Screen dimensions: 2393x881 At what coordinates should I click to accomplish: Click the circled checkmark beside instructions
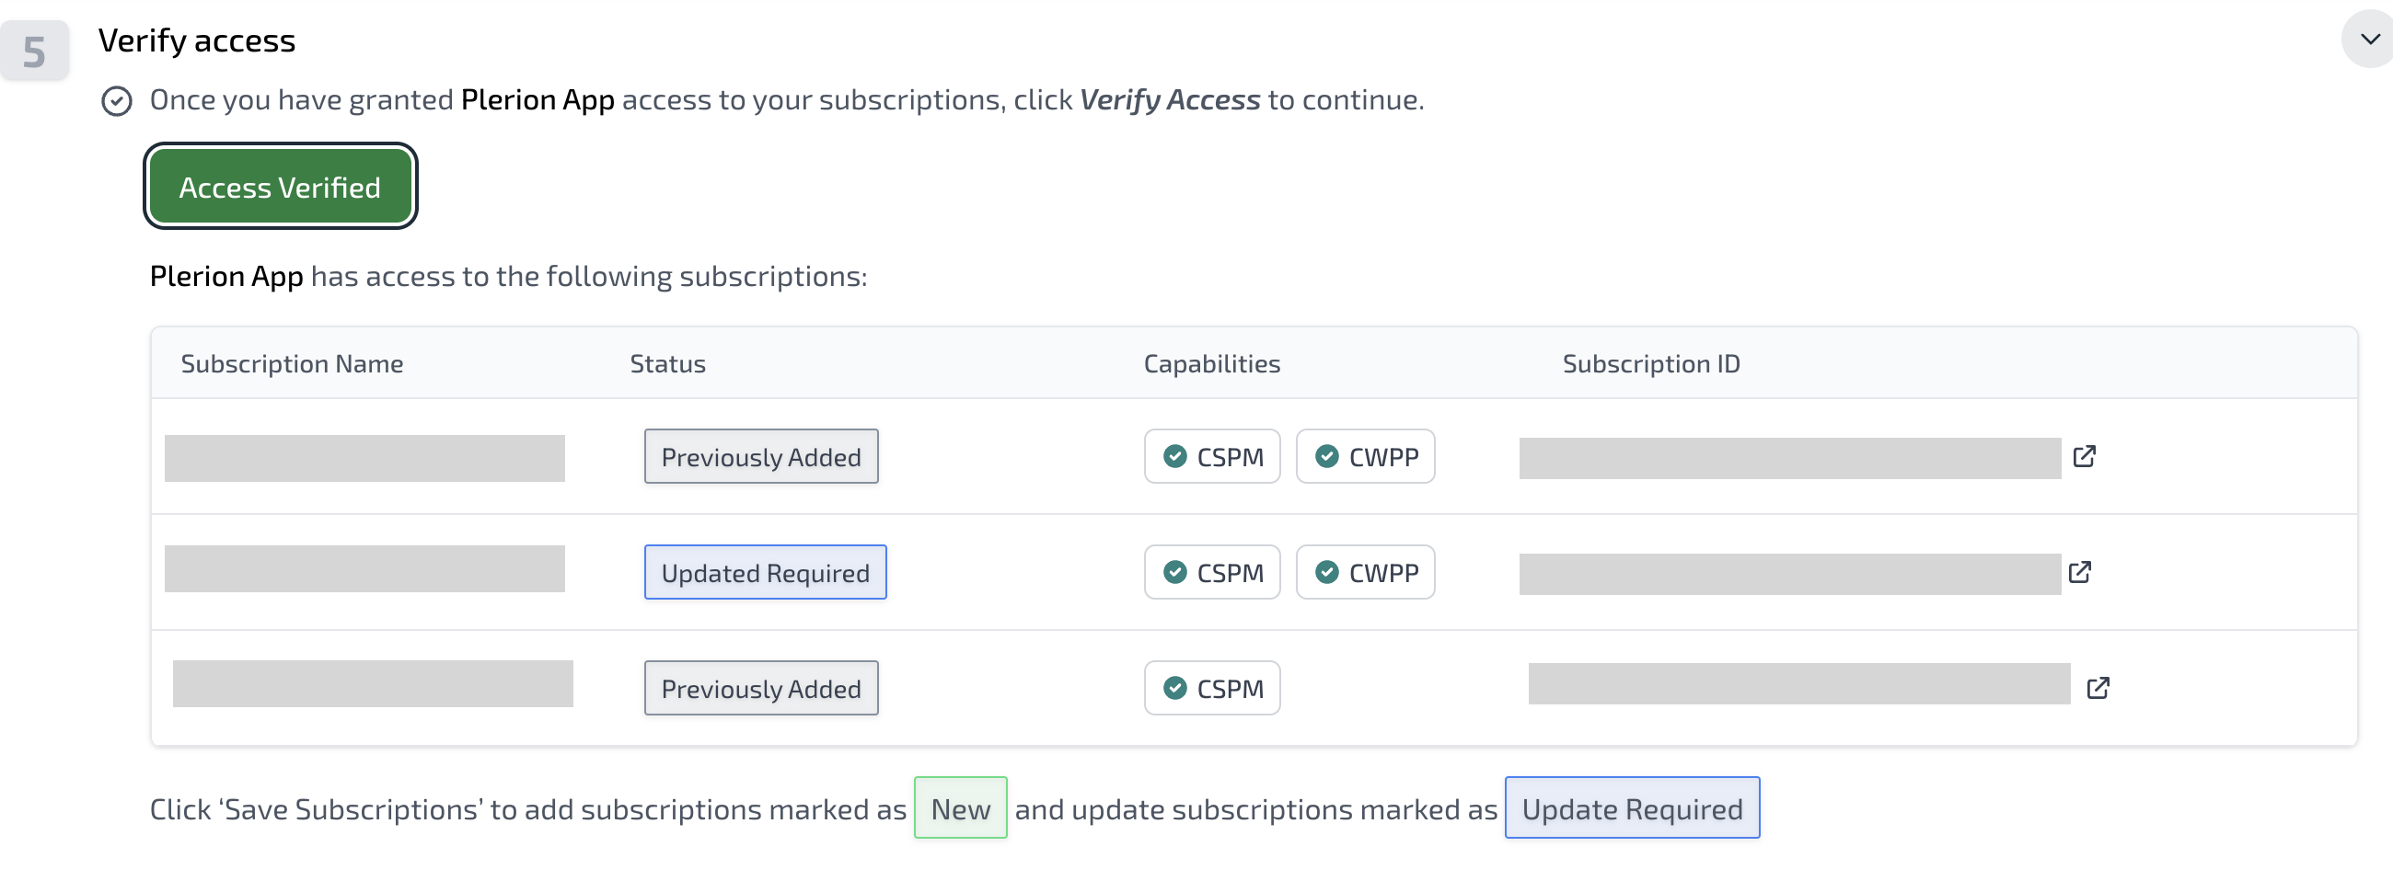point(117,101)
